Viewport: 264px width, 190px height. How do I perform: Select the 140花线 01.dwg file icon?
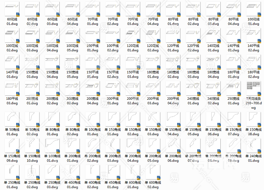(x=213, y=35)
